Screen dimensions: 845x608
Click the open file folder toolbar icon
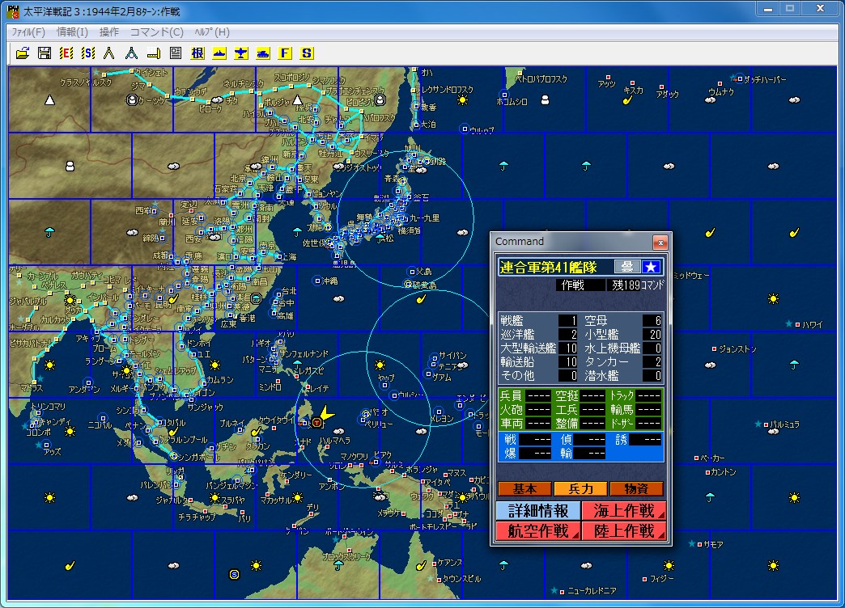23,53
